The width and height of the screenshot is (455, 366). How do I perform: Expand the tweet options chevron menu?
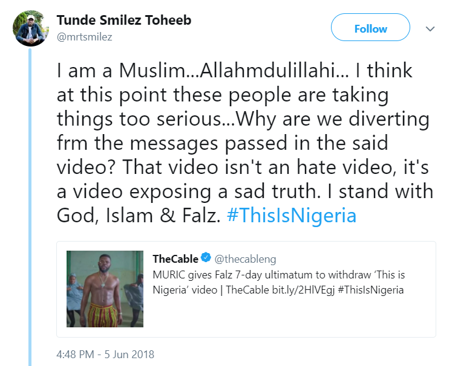430,28
